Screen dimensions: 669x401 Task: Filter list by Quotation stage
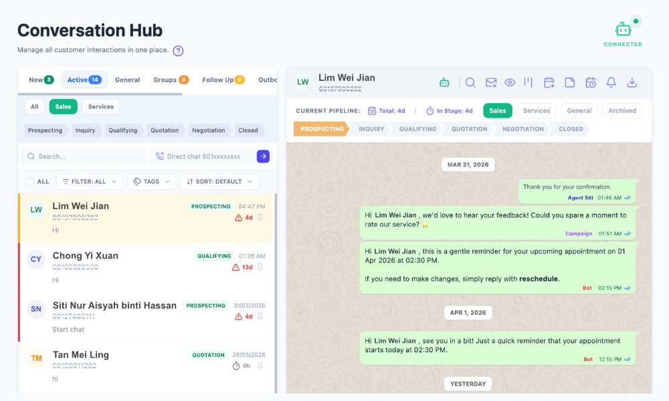[165, 130]
